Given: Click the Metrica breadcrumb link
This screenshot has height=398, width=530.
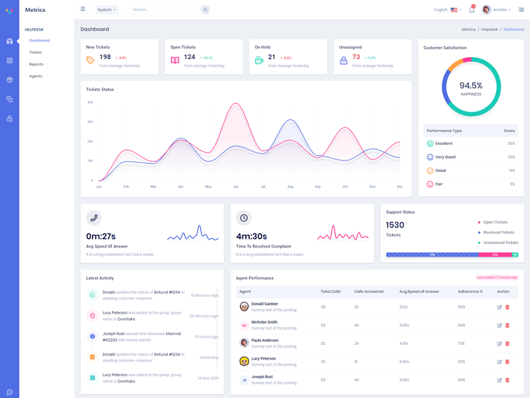Looking at the screenshot, I should point(468,30).
